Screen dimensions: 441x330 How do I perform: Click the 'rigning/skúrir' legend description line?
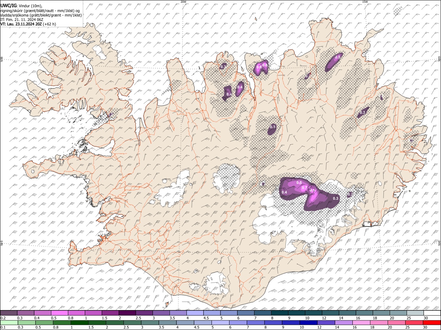point(41,11)
